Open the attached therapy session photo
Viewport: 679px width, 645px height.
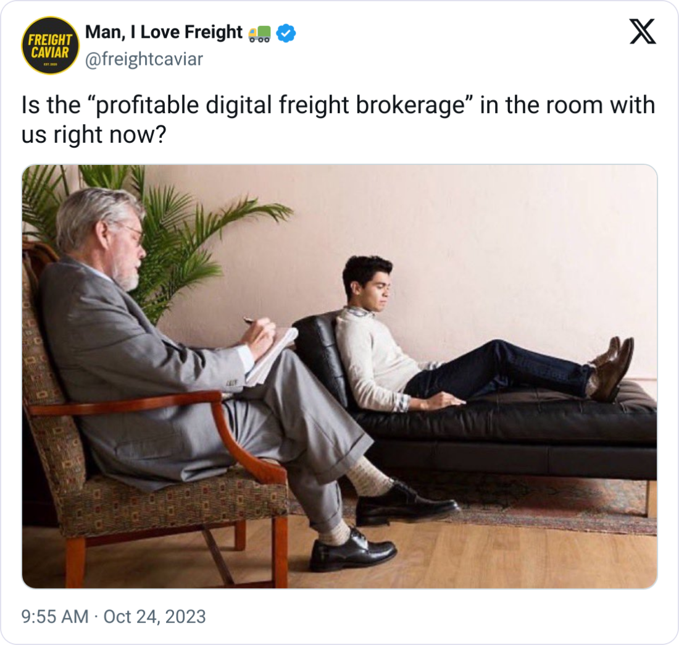[x=339, y=376]
